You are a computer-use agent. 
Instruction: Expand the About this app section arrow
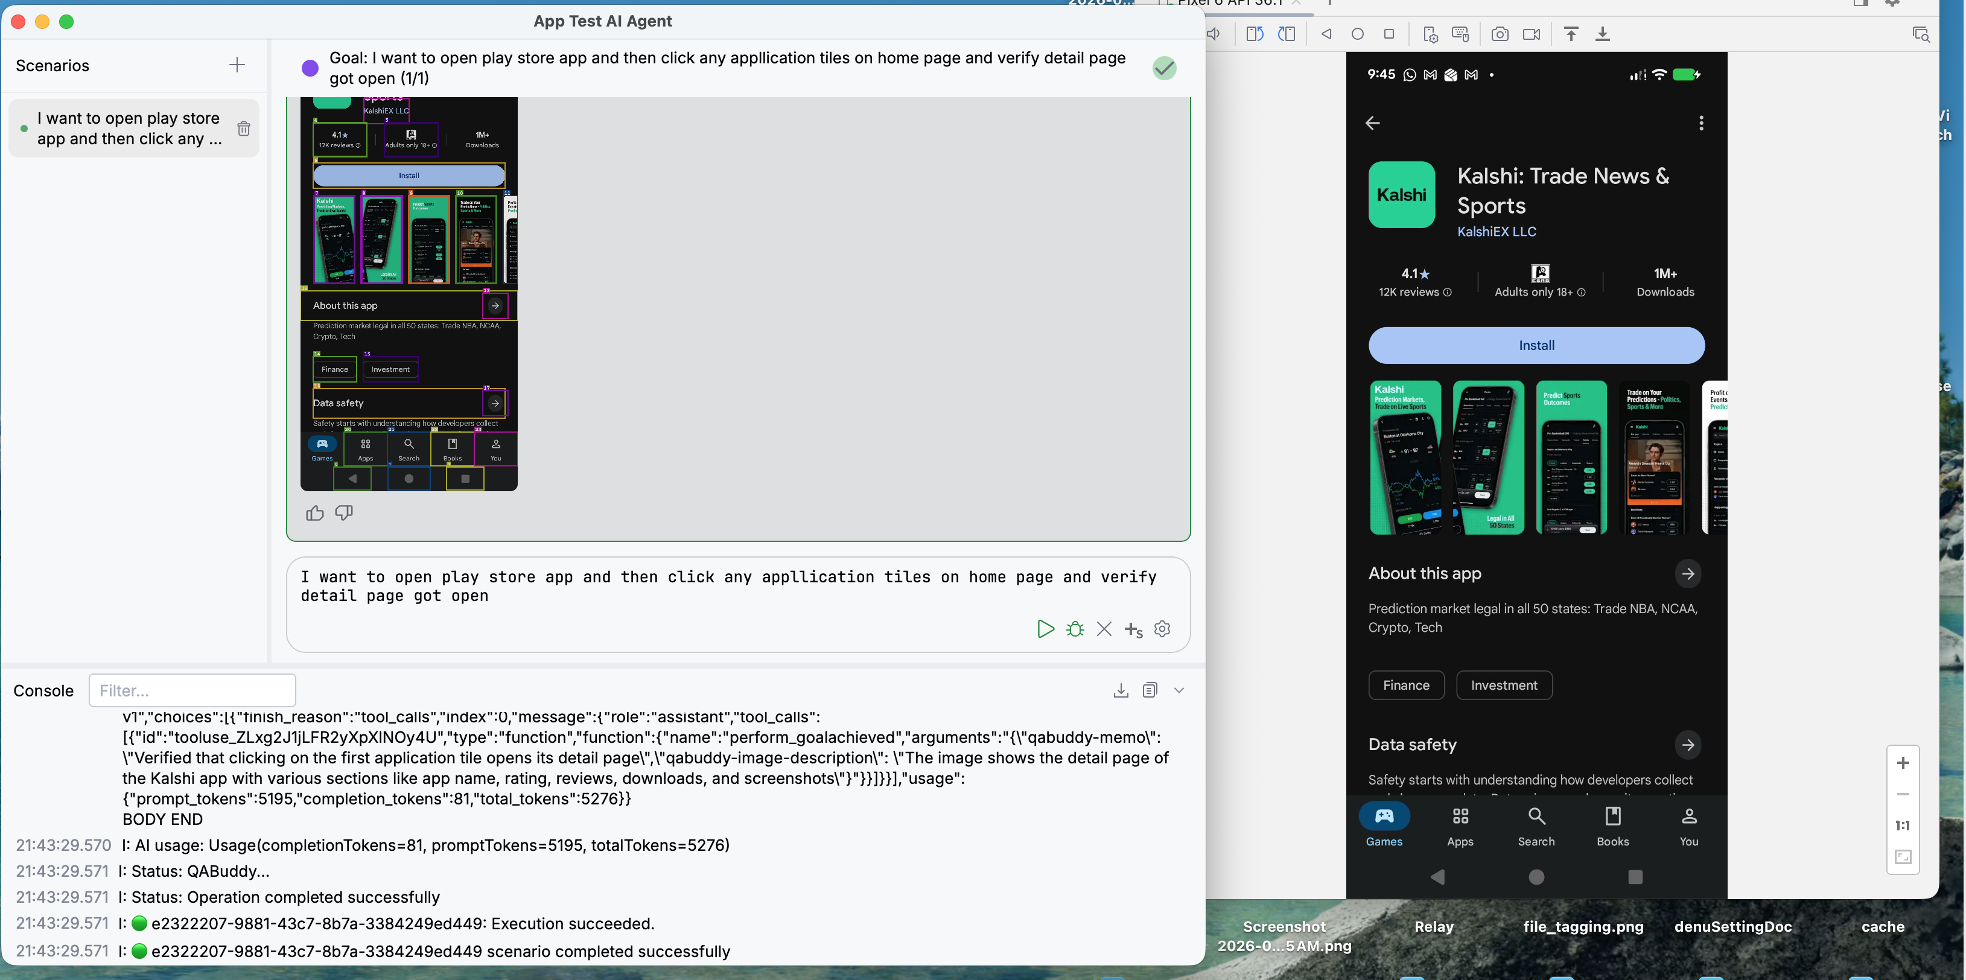point(1687,574)
